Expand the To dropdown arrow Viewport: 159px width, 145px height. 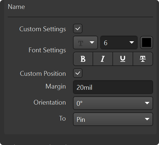tap(147, 119)
